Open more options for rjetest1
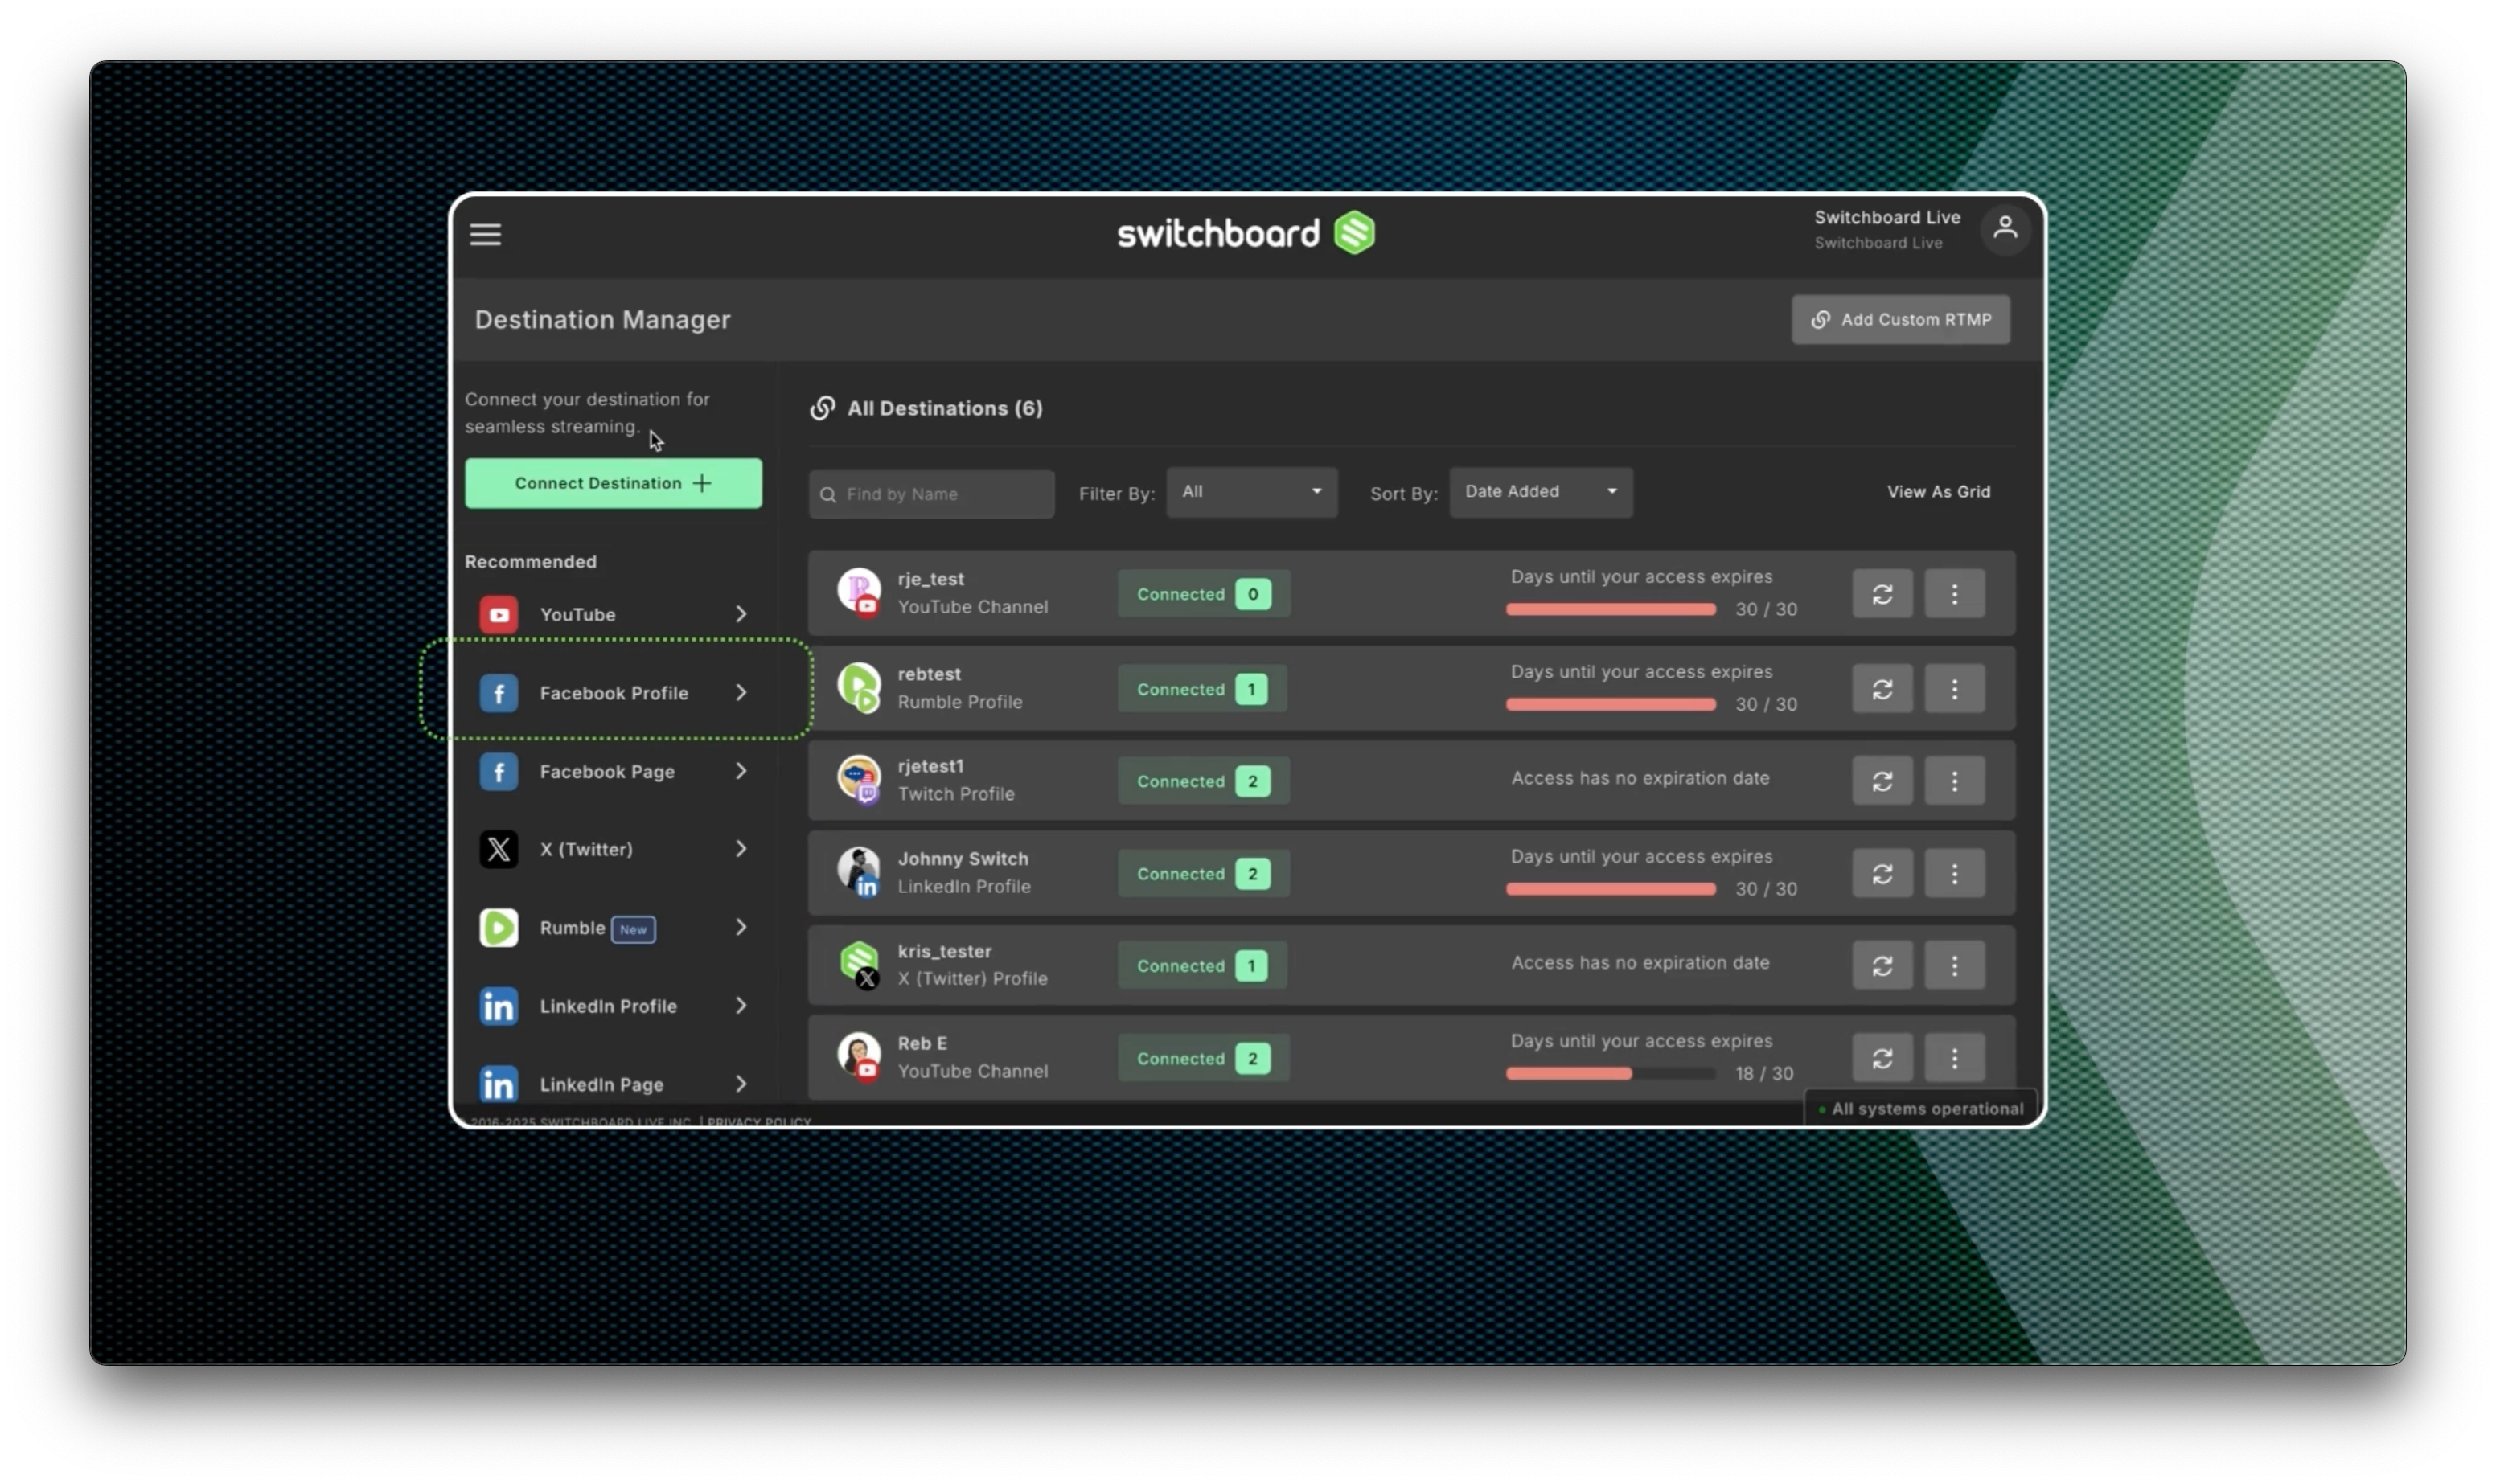Screen dimensions: 2496x1484 1954,781
